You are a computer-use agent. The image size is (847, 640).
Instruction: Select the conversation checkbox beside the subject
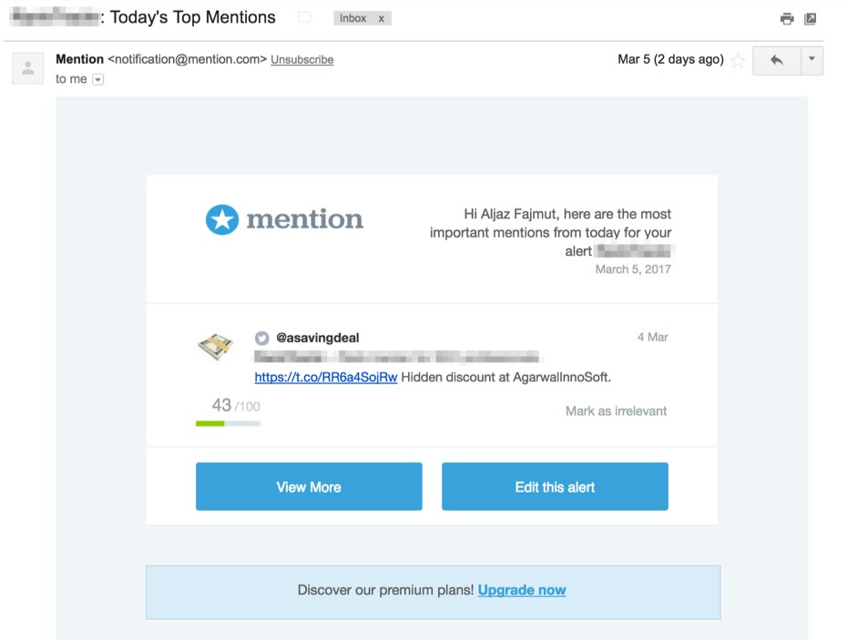click(303, 15)
